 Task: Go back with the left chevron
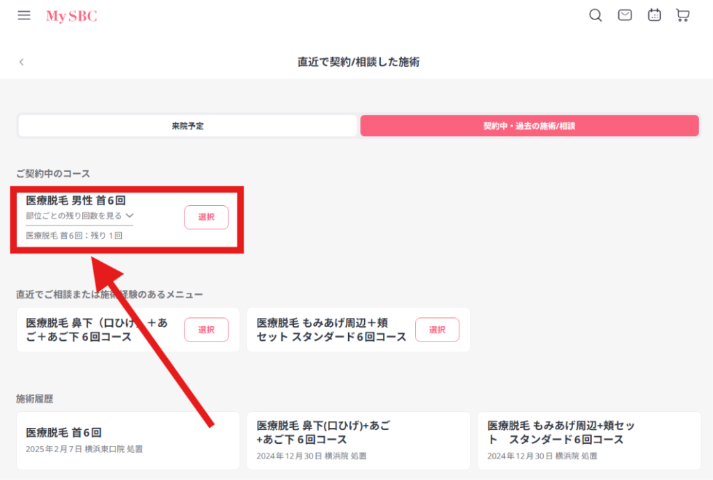pyautogui.click(x=22, y=62)
